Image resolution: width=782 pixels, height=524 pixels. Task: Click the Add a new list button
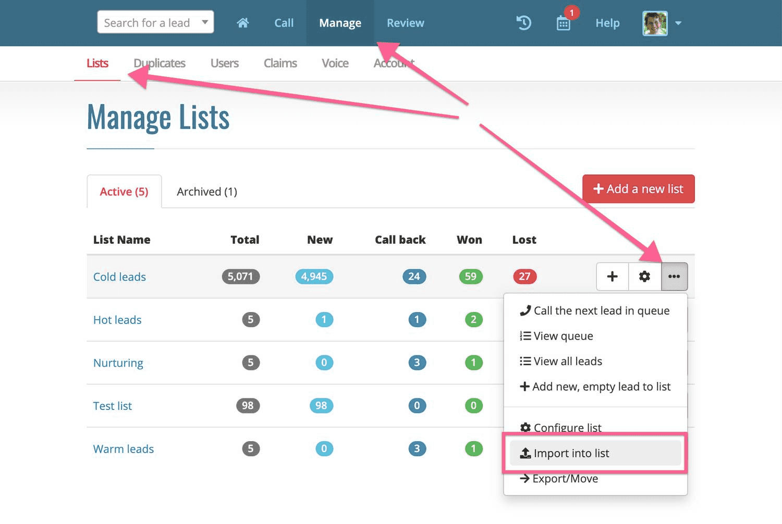(x=639, y=189)
